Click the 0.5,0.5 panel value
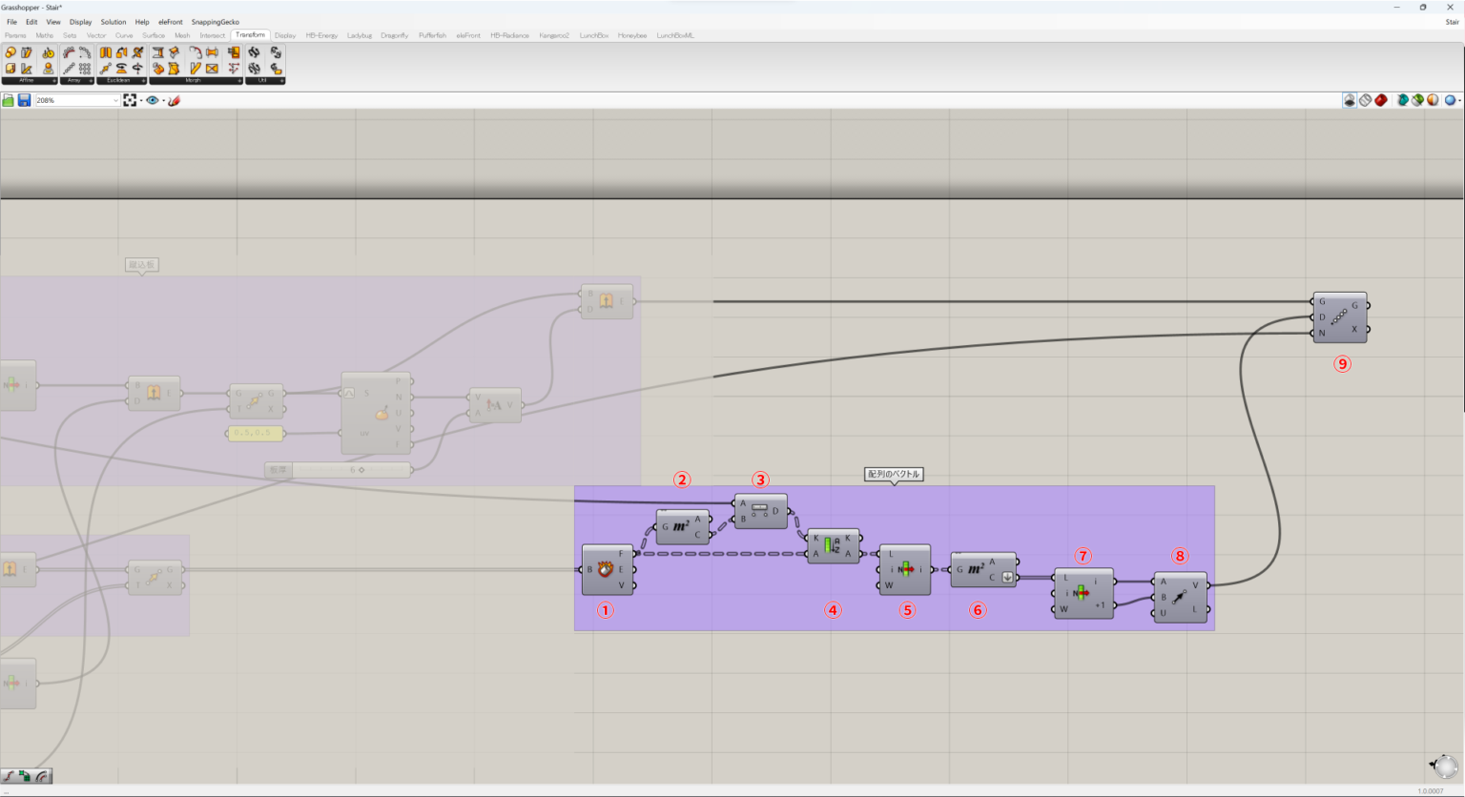Image resolution: width=1465 pixels, height=797 pixels. 255,433
